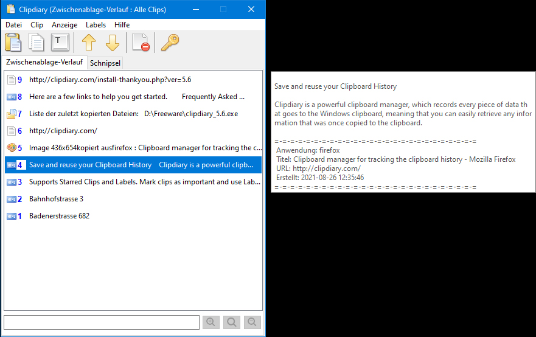536x337 pixels.
Task: Select clip 'Image 436x654kopiert ausfirefox'
Action: [133, 148]
